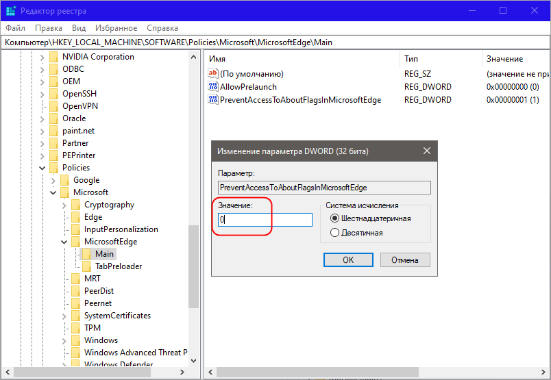Screen dimensions: 551x380
Task: Click the Отмена button
Action: click(x=405, y=260)
